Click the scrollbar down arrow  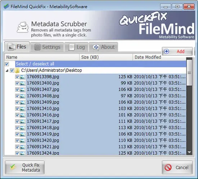[x=189, y=152]
